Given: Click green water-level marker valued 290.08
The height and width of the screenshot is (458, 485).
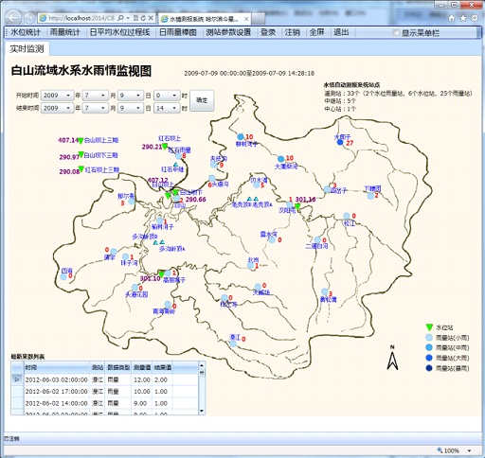Looking at the screenshot, I should 81,169.
